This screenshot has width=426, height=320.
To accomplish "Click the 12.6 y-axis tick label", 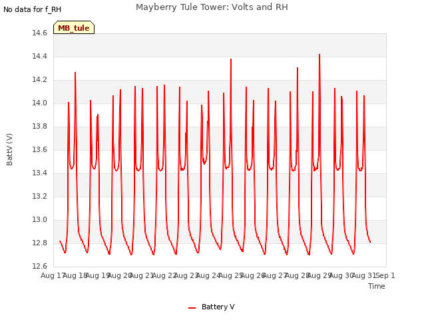I will [39, 267].
